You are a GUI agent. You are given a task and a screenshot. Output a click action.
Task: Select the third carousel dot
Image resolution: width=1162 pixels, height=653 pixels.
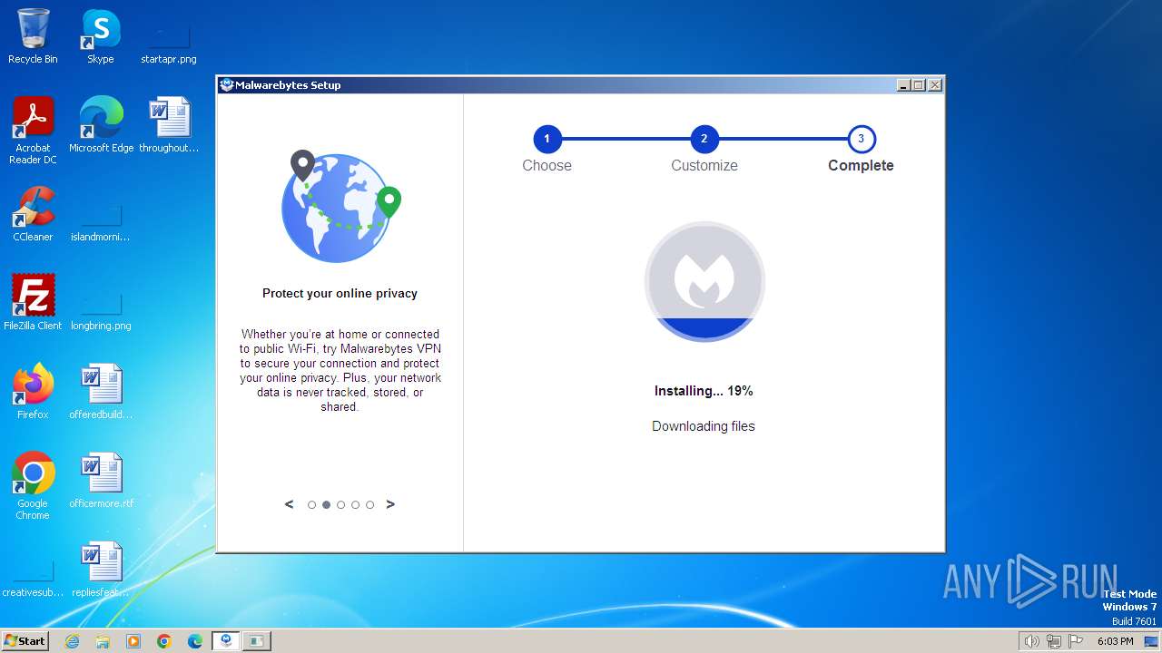pyautogui.click(x=340, y=505)
